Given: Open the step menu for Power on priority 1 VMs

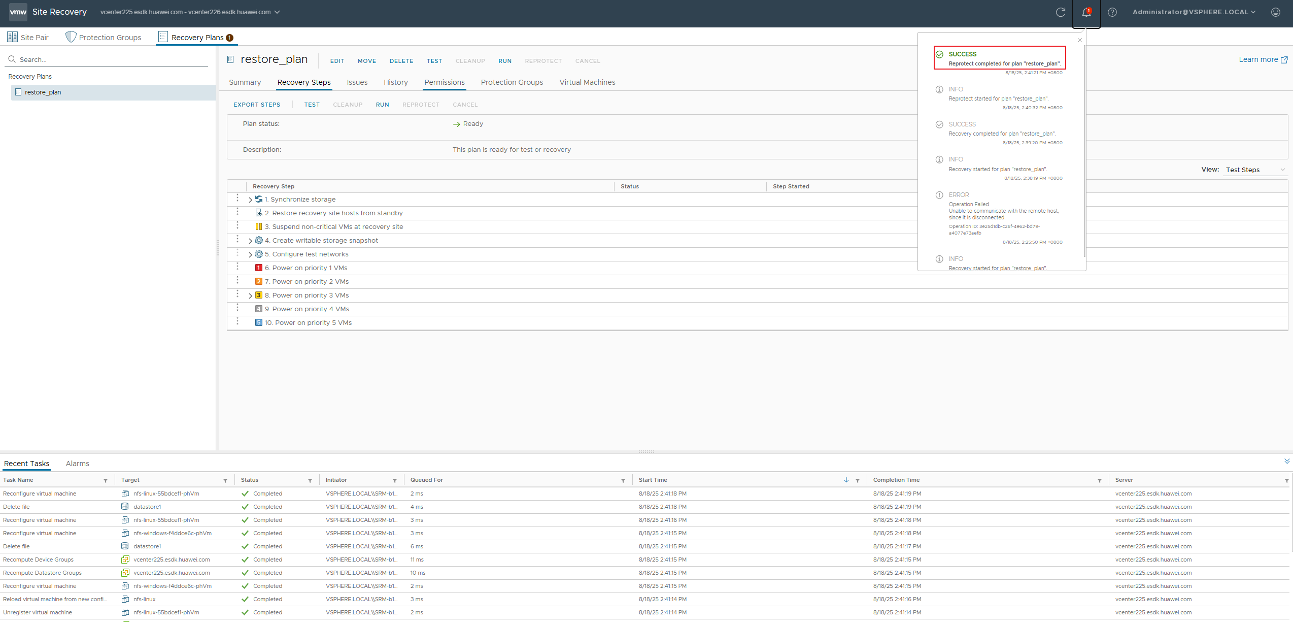Looking at the screenshot, I should coord(237,267).
